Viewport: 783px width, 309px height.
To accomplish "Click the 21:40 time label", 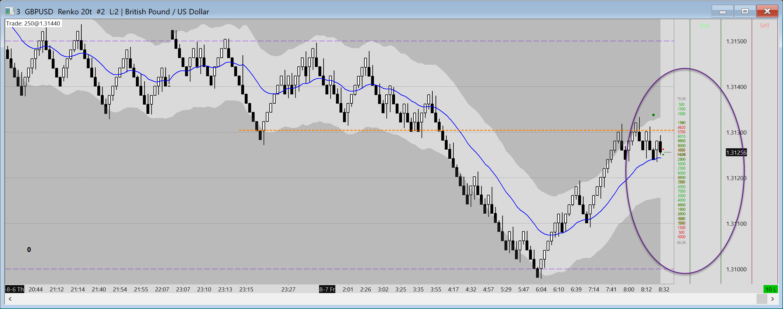I will tap(99, 289).
